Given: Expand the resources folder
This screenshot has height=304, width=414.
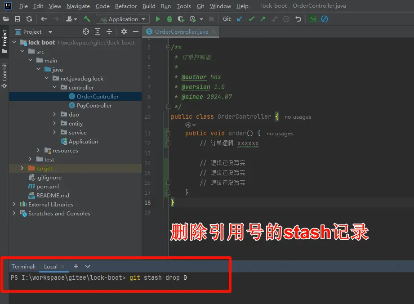Looking at the screenshot, I should [38, 150].
